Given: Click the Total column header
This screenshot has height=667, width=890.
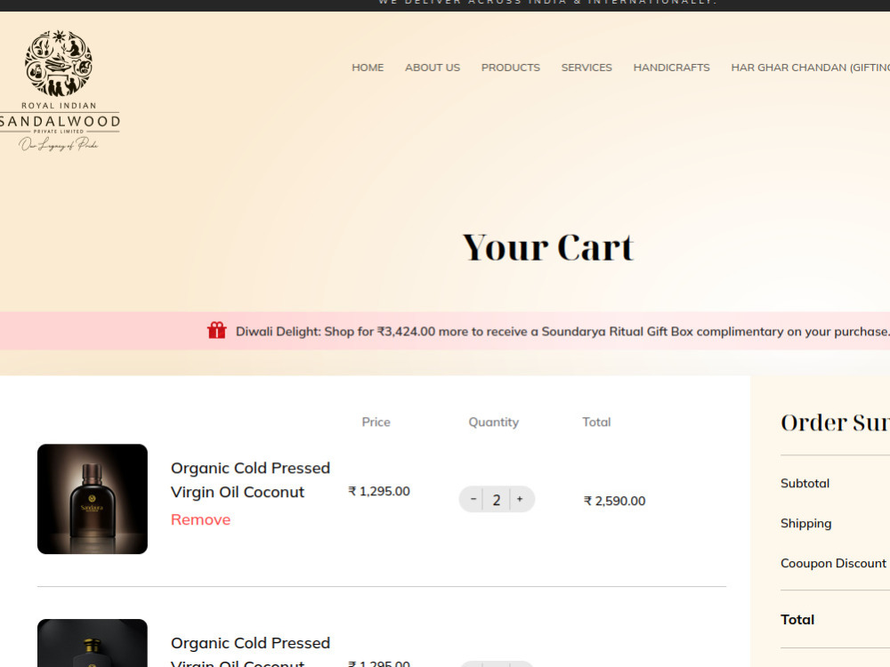Looking at the screenshot, I should click(596, 422).
